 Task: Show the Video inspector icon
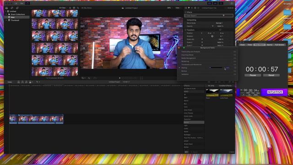[186, 8]
